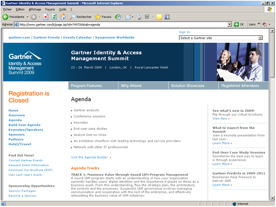Expand the Liens links chevron

click(259, 24)
